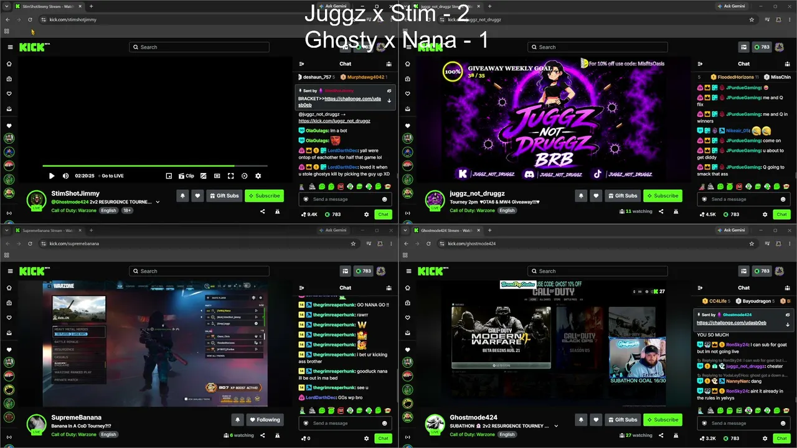Open Kick sidebar menu in StimShotJimmy window
This screenshot has width=797, height=448.
click(10, 47)
